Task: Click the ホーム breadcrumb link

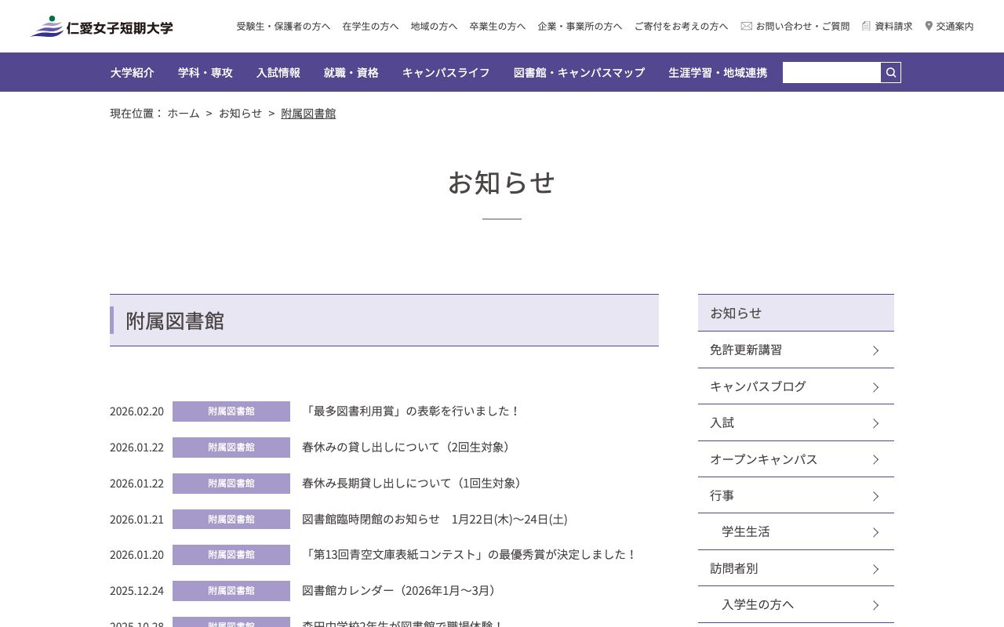Action: 184,113
